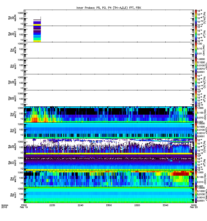Select the 'the fbk edc12' panel label
The height and width of the screenshot is (221, 207).
click(13, 179)
